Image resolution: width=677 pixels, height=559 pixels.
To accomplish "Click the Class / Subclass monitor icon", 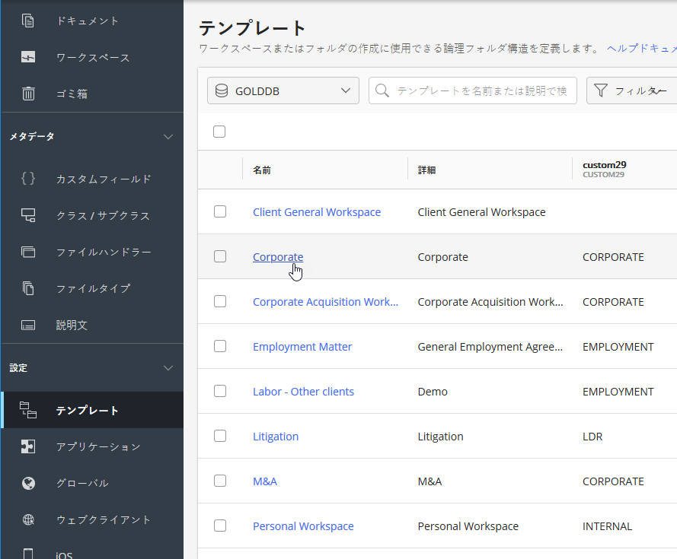I will pyautogui.click(x=28, y=215).
